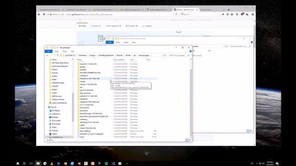Open the Firefox hamburger menu
Viewport: 296px width, 166px height.
click(253, 14)
